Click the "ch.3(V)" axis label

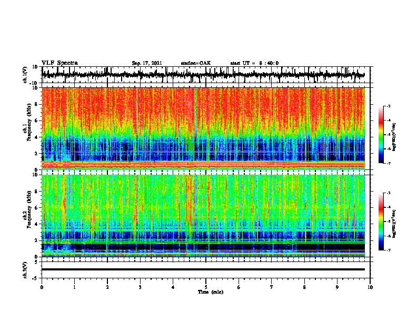(x=25, y=270)
